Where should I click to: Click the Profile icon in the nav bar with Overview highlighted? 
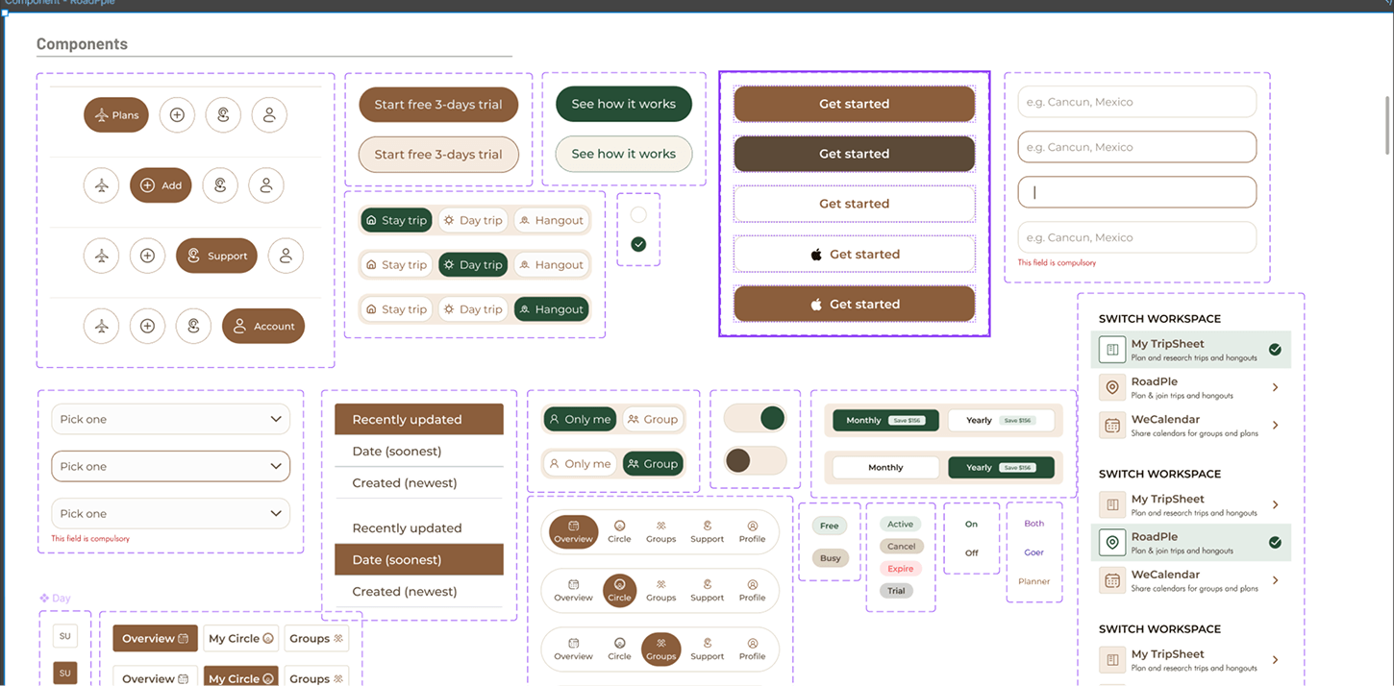point(752,527)
